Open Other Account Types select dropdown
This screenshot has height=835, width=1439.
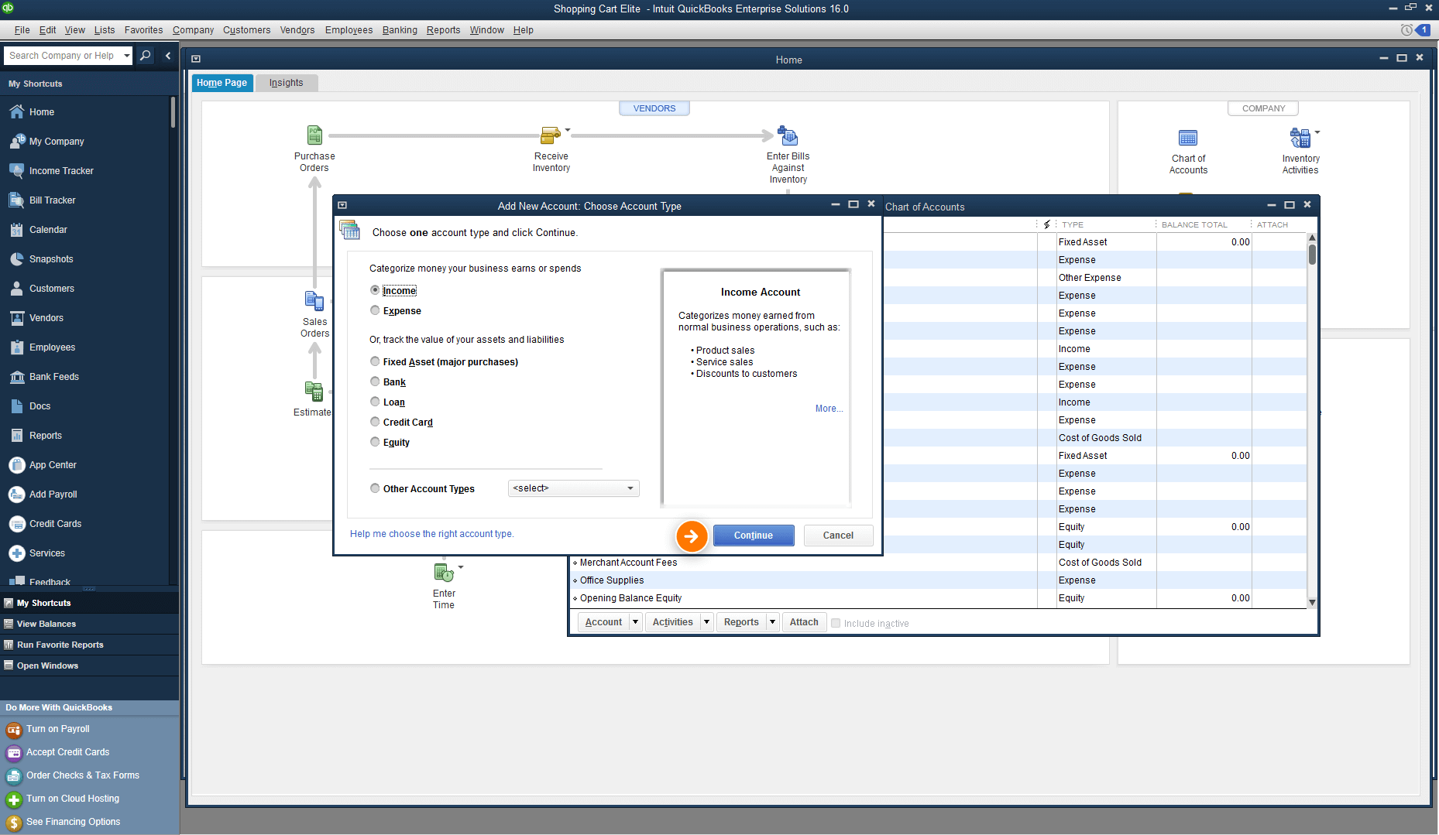(573, 488)
